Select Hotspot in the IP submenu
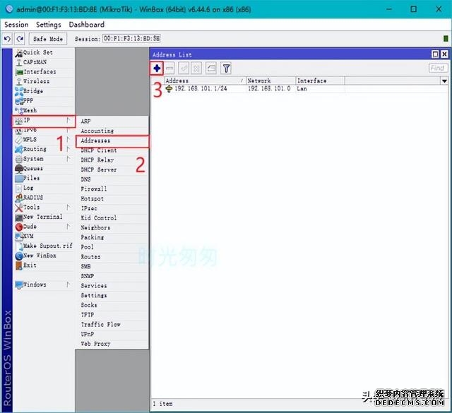Viewport: 452px width, 413px height. (x=113, y=199)
